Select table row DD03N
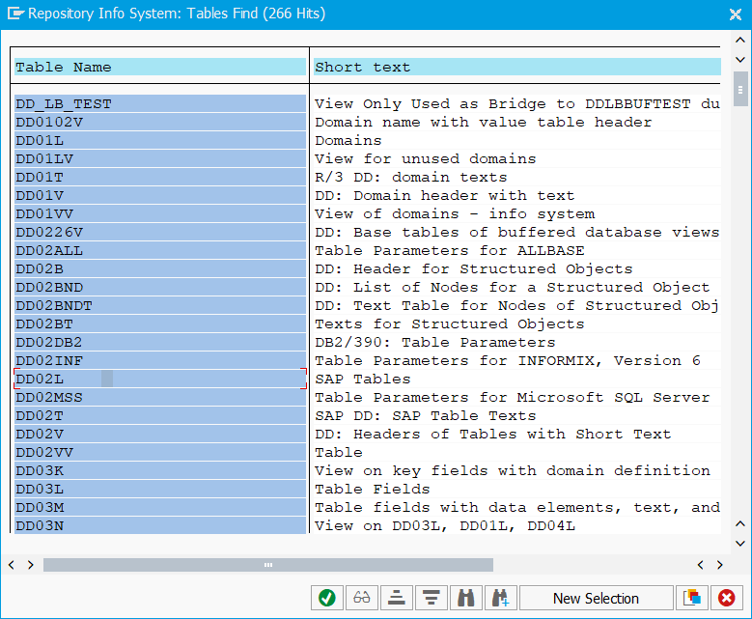752x619 pixels. point(159,525)
